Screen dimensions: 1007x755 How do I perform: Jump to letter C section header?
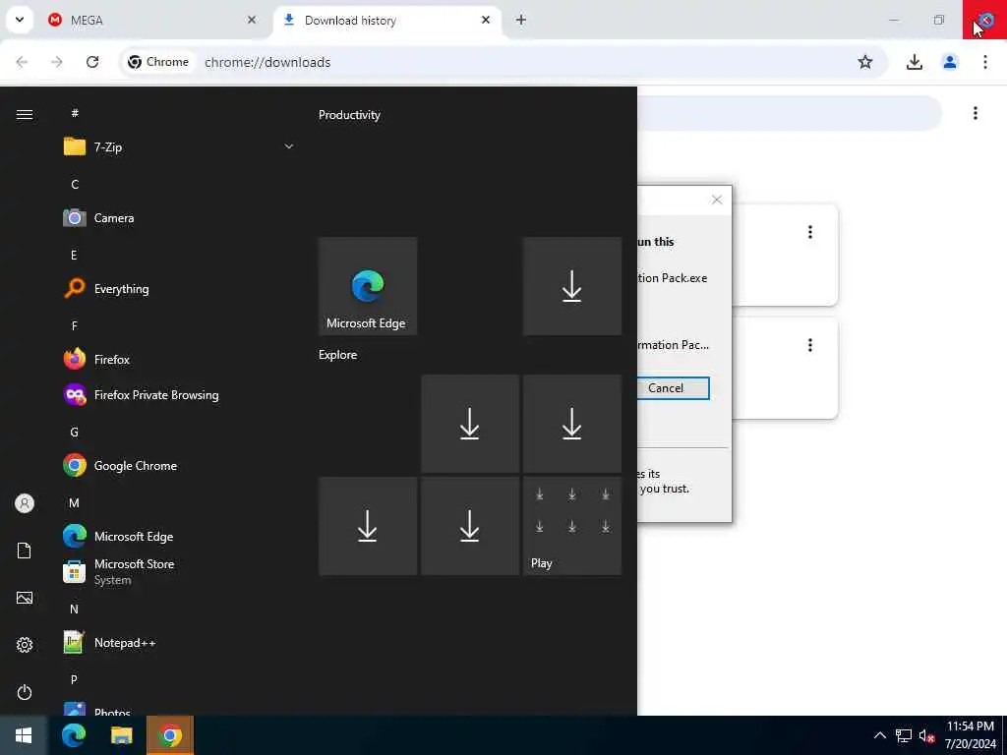pyautogui.click(x=75, y=184)
